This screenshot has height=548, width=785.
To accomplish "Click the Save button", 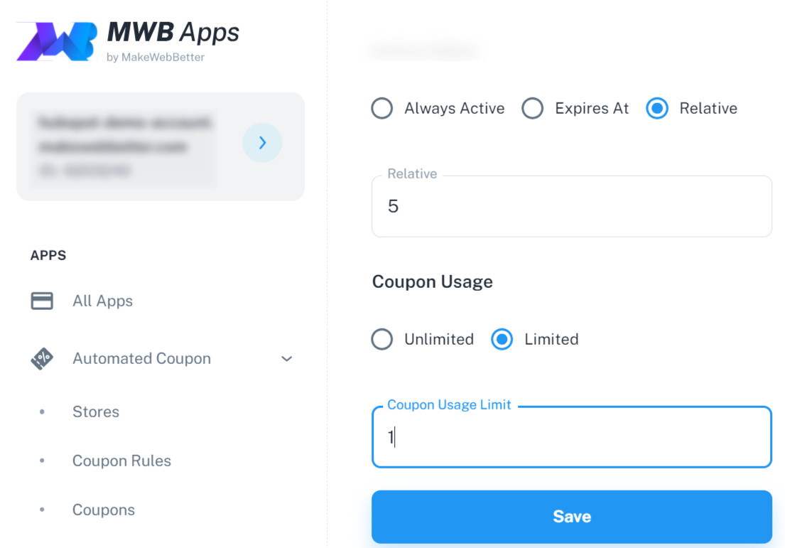I will 572,517.
